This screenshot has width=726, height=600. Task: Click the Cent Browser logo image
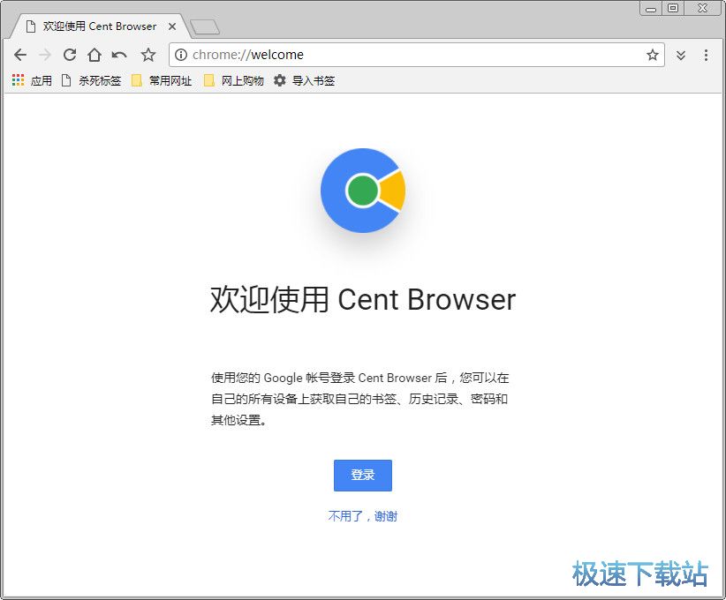click(x=363, y=191)
